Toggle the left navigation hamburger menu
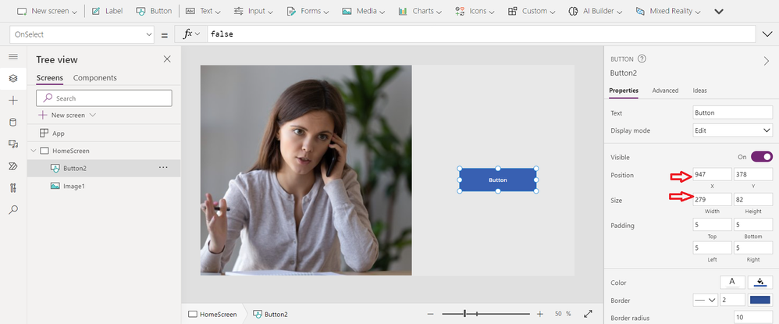The height and width of the screenshot is (324, 779). click(x=13, y=57)
